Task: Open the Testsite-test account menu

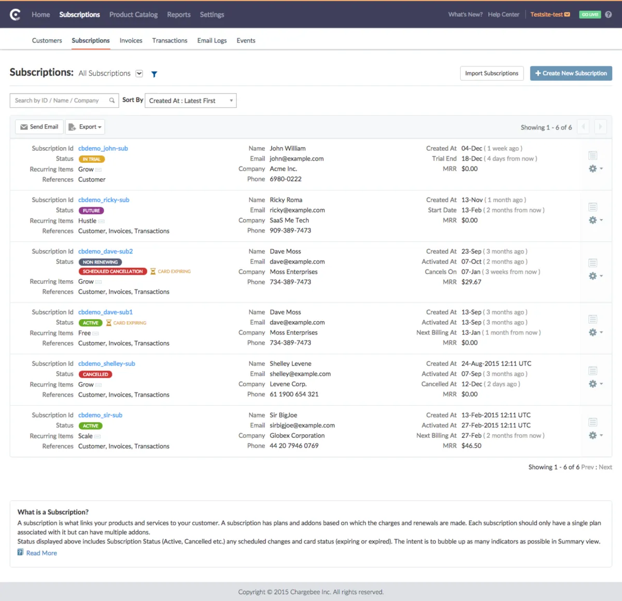Action: pyautogui.click(x=549, y=15)
